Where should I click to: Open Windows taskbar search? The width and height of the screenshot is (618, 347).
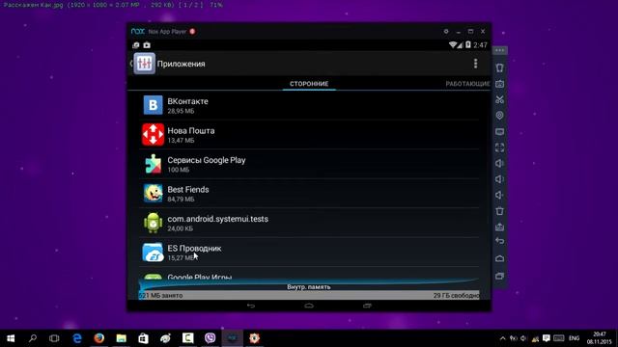(x=33, y=338)
